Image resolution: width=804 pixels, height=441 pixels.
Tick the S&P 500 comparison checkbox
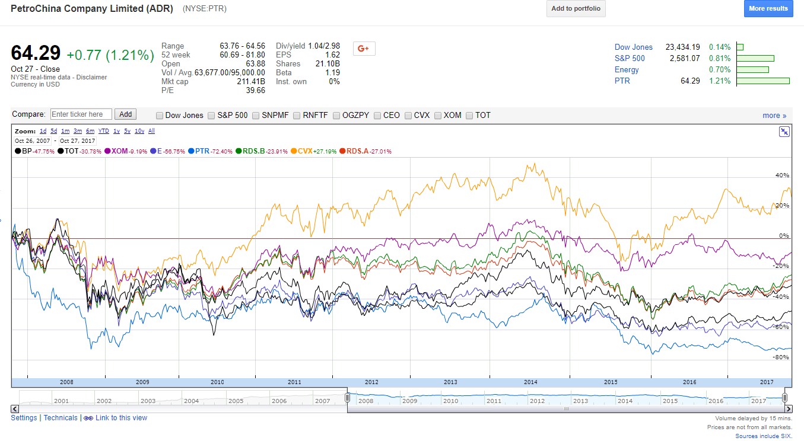pyautogui.click(x=211, y=116)
